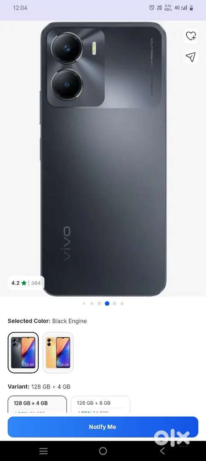The height and width of the screenshot is (461, 206).
Task: Select the gold color variant thumbnail
Action: click(x=58, y=353)
